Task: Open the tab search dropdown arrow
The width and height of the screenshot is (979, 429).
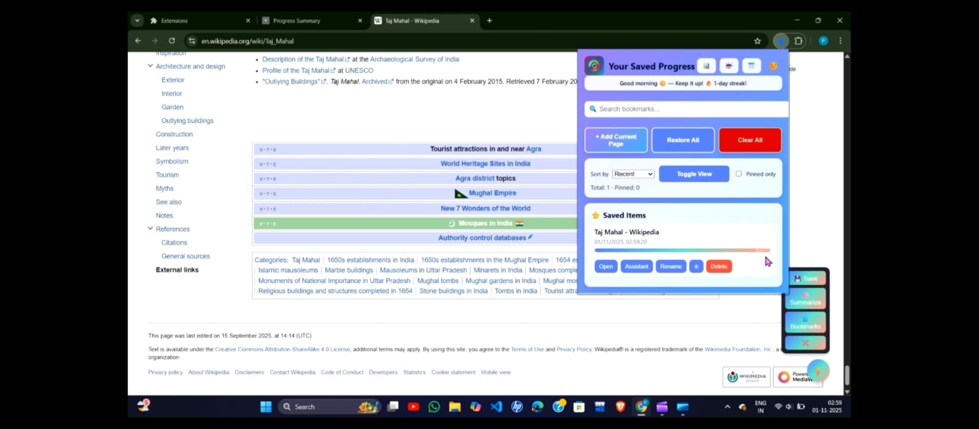Action: point(137,20)
